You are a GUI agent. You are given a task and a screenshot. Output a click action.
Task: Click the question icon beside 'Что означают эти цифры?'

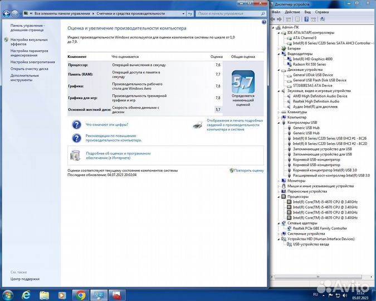tap(76, 125)
